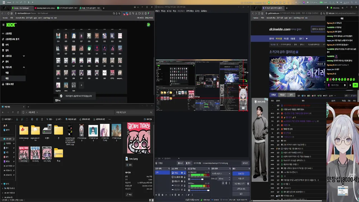
Task: Refresh the File Explorer view
Action: point(18,112)
